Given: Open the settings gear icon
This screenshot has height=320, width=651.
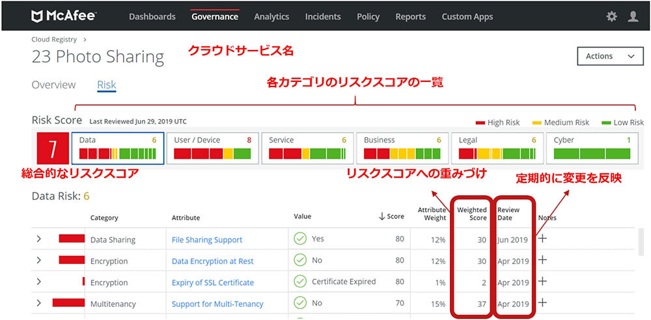Looking at the screenshot, I should (x=611, y=17).
